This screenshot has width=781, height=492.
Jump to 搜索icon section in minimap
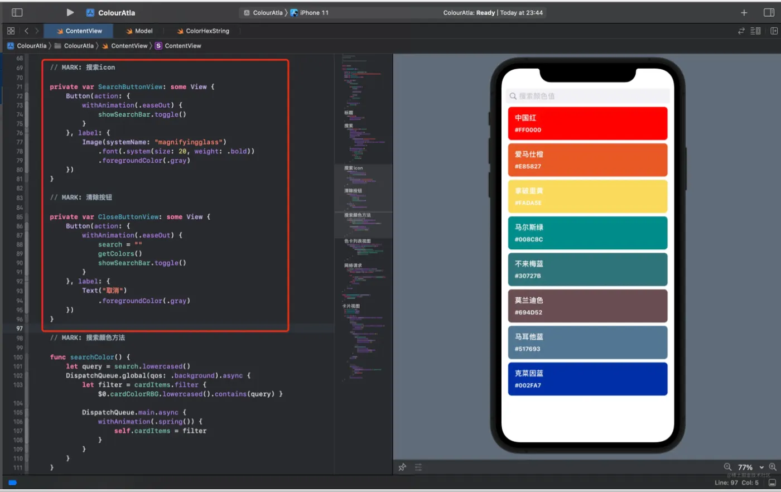(x=354, y=168)
